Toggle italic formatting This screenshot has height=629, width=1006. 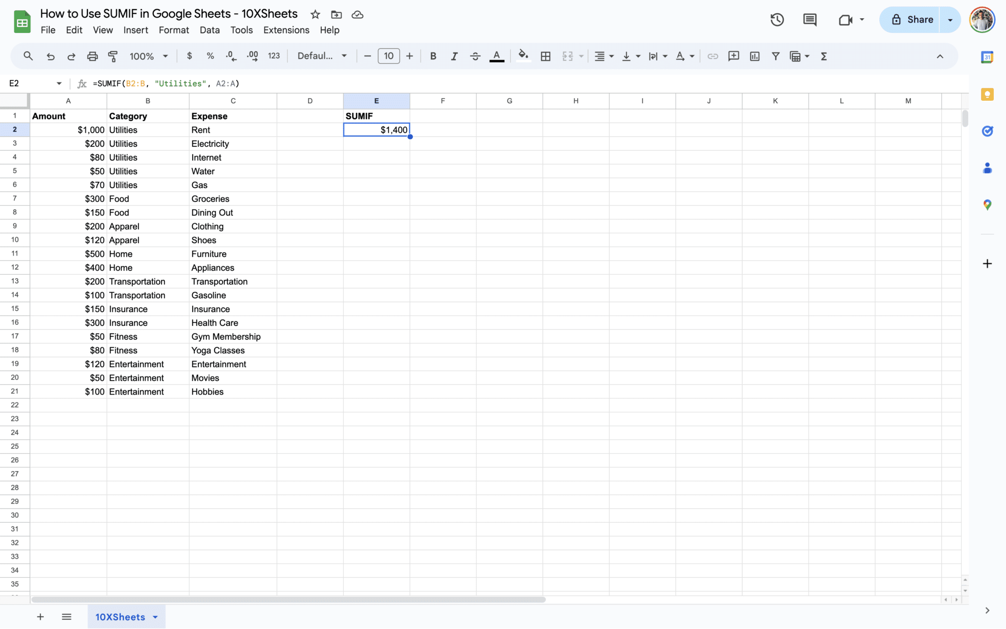coord(454,56)
